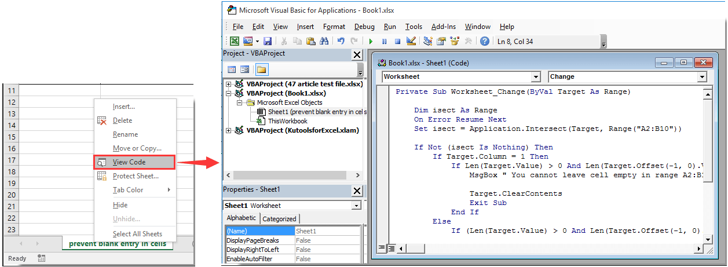Click the View Code icon in Project panel
The width and height of the screenshot is (728, 267).
232,70
